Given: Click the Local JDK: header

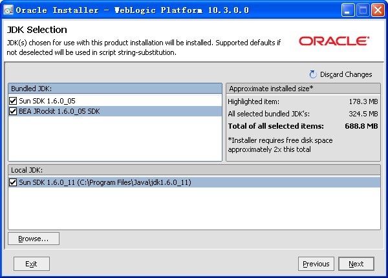Looking at the screenshot, I should point(194,170).
